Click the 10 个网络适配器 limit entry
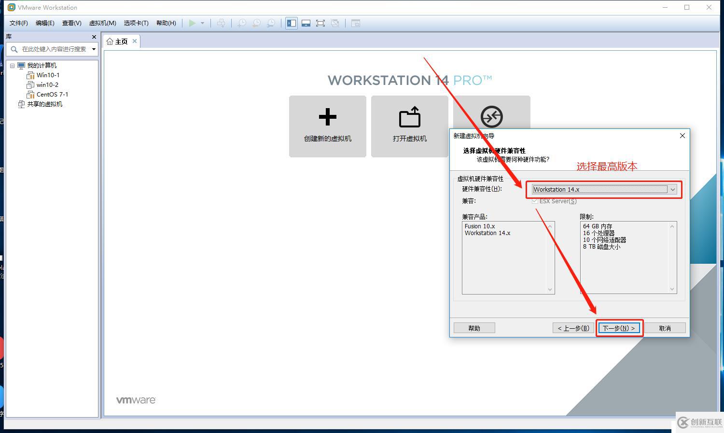 click(604, 240)
